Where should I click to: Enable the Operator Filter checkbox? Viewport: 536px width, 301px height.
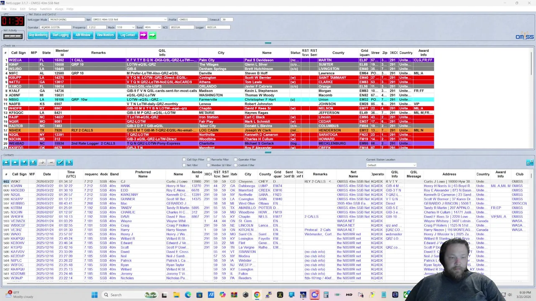(235, 160)
